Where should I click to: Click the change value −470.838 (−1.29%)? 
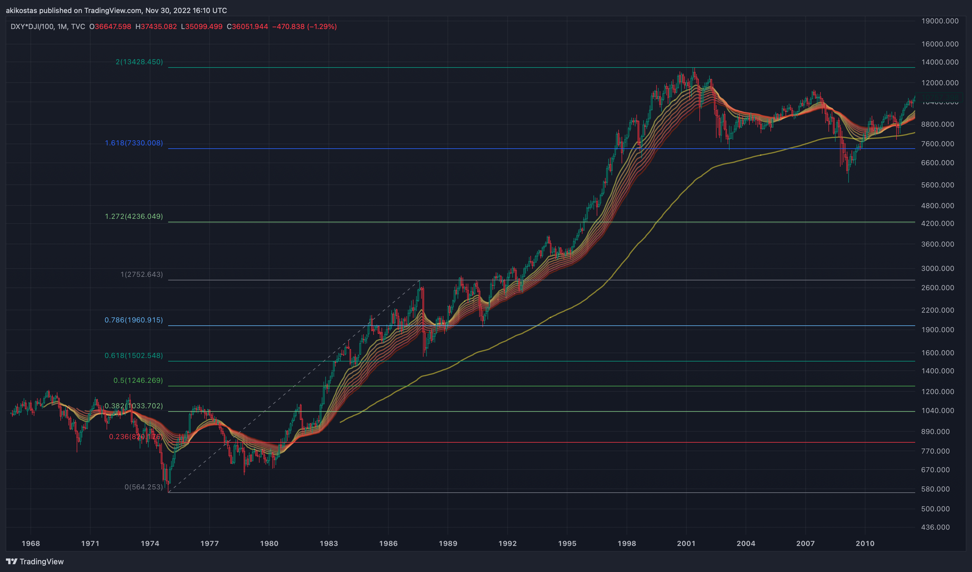pos(305,27)
